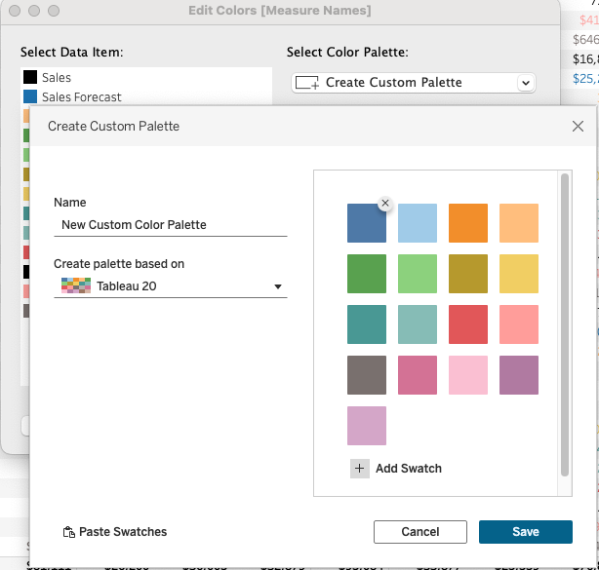This screenshot has height=570, width=599.
Task: Click the plus icon beside Add Swatch
Action: pos(359,469)
